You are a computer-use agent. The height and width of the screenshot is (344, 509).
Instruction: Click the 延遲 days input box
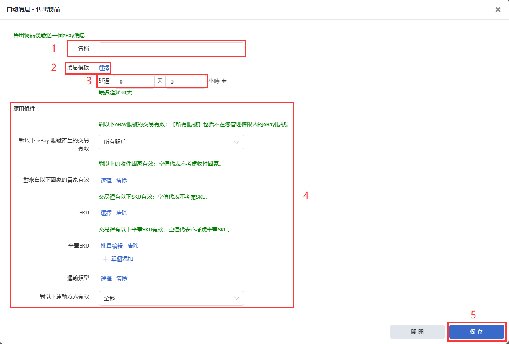pos(134,82)
